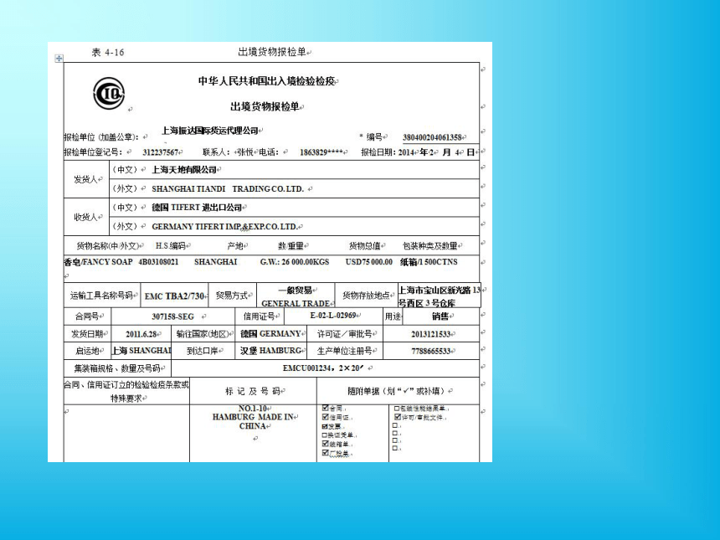Image resolution: width=720 pixels, height=540 pixels.
Task: Select consignor name 上海天地有限公司
Action: point(184,170)
